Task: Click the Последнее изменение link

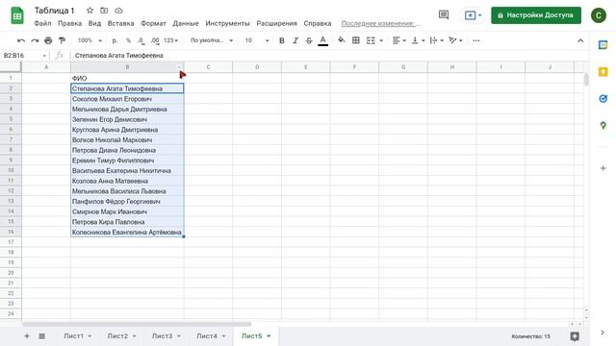Action: point(380,23)
